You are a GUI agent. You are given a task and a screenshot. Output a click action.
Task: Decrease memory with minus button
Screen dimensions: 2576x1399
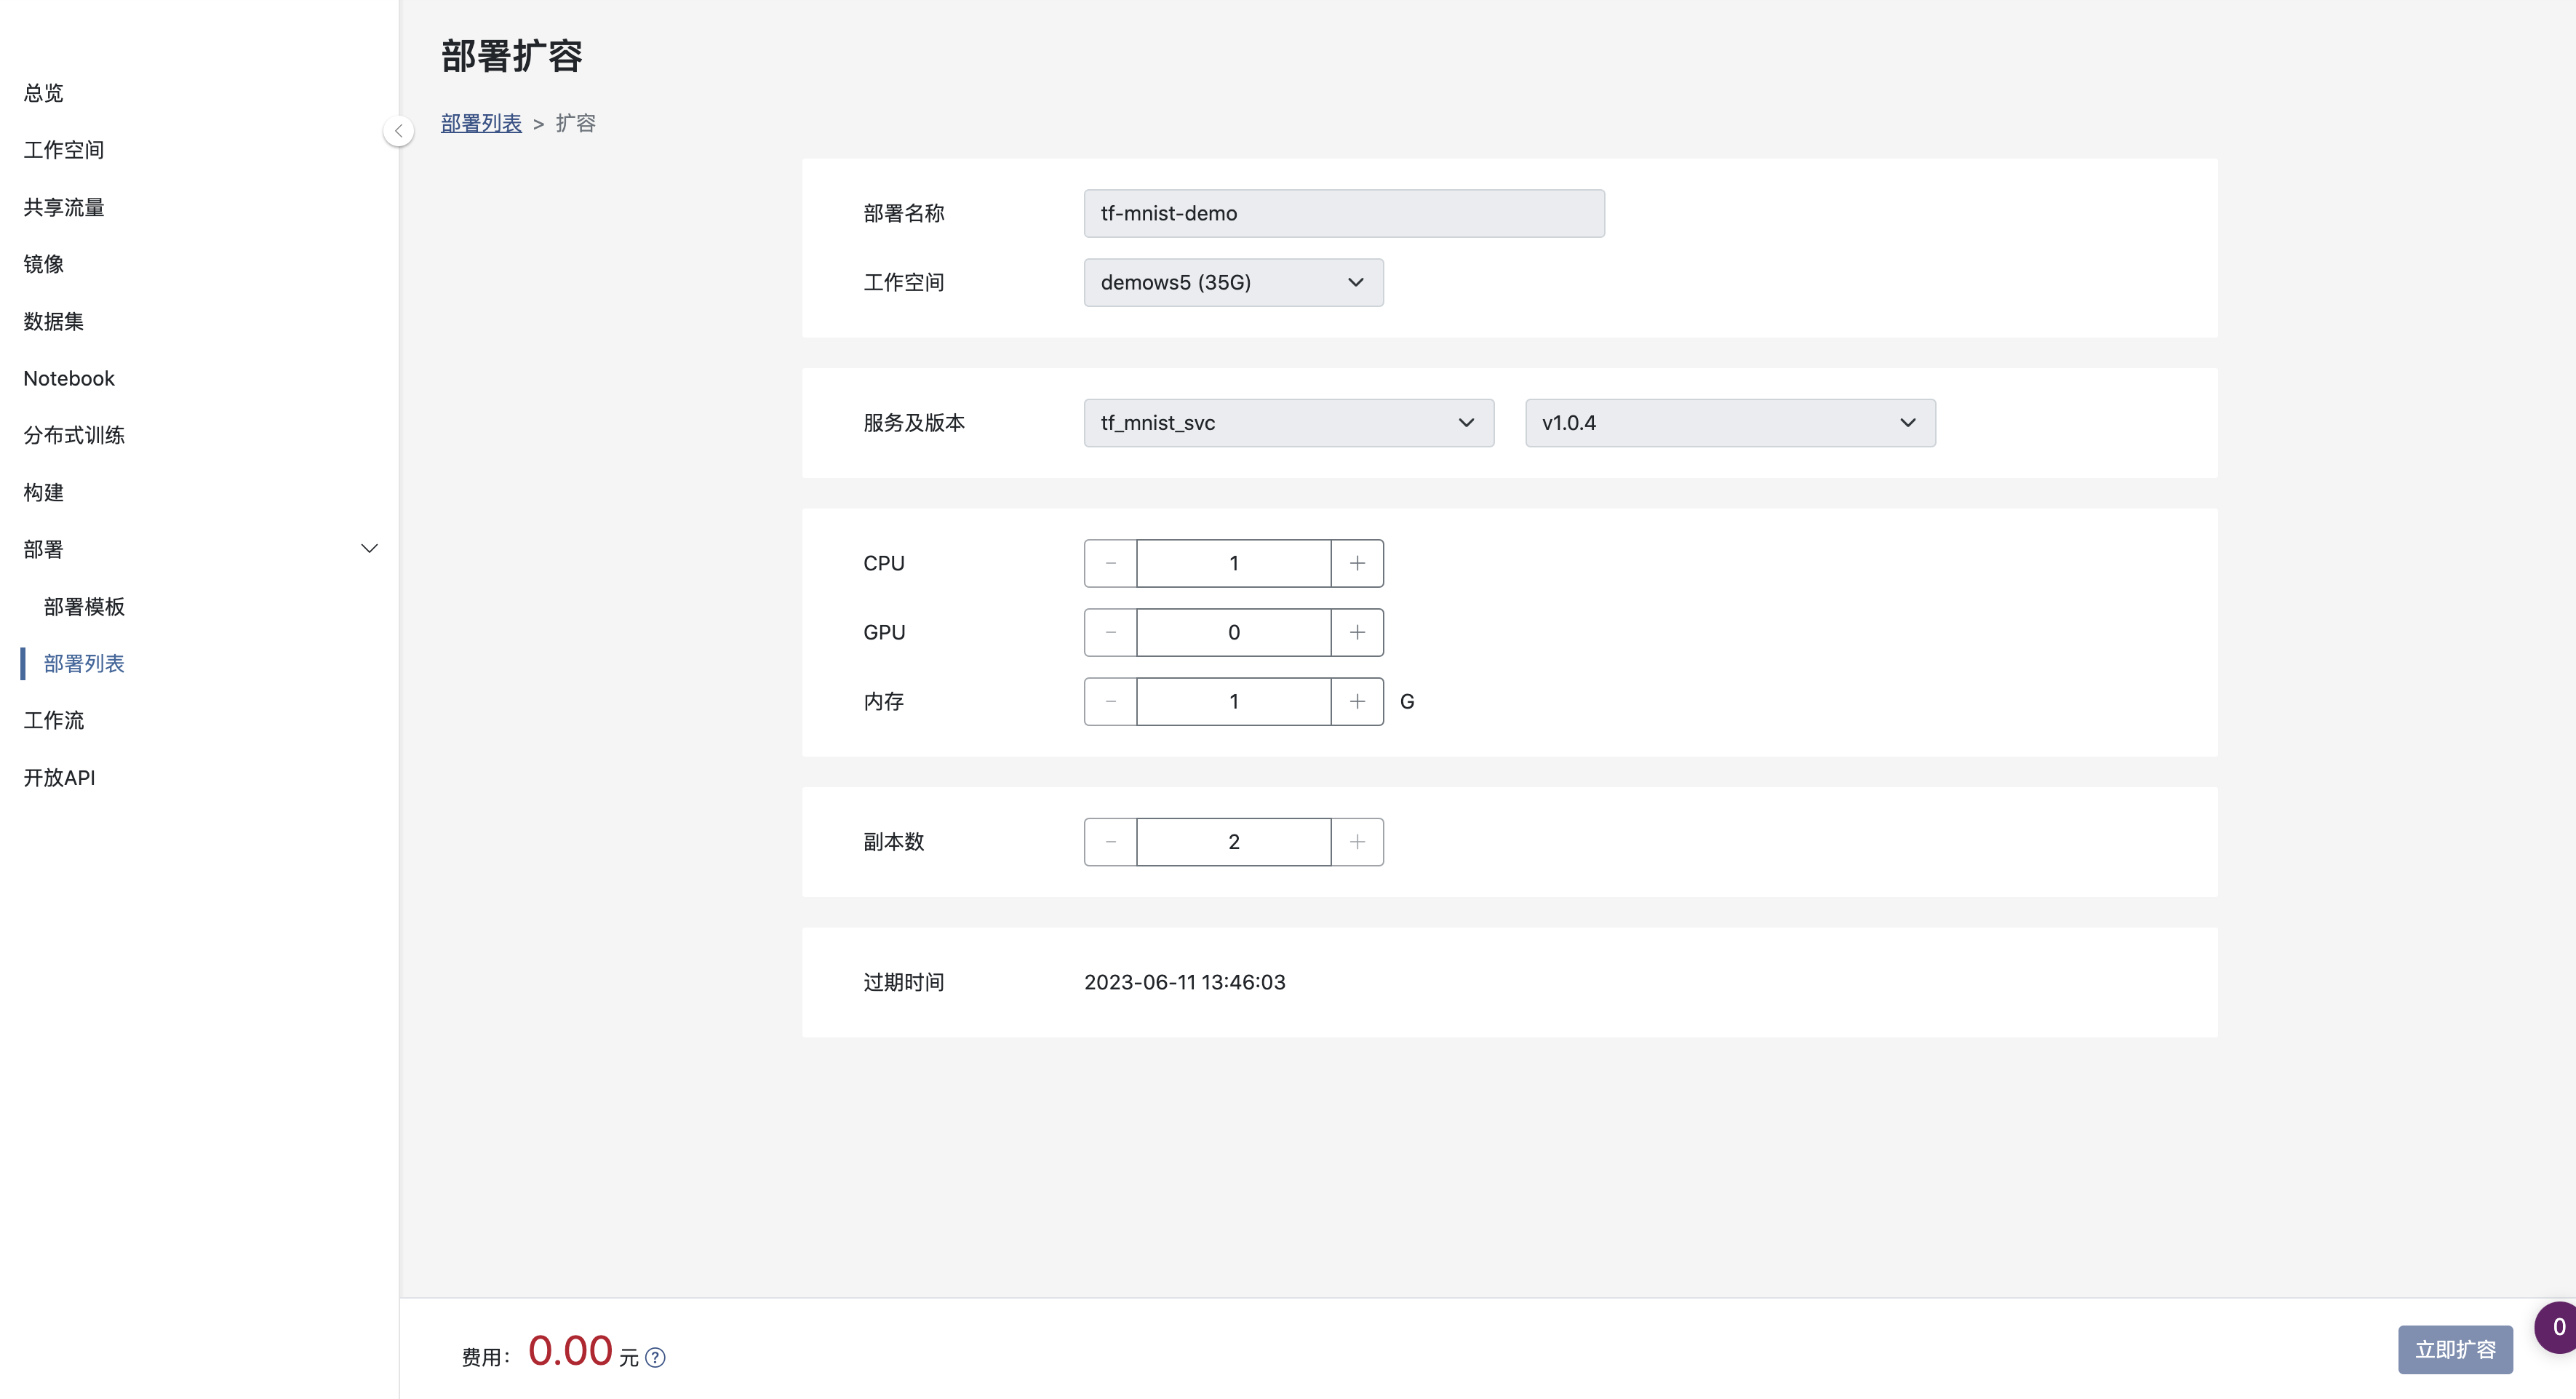pyautogui.click(x=1110, y=701)
